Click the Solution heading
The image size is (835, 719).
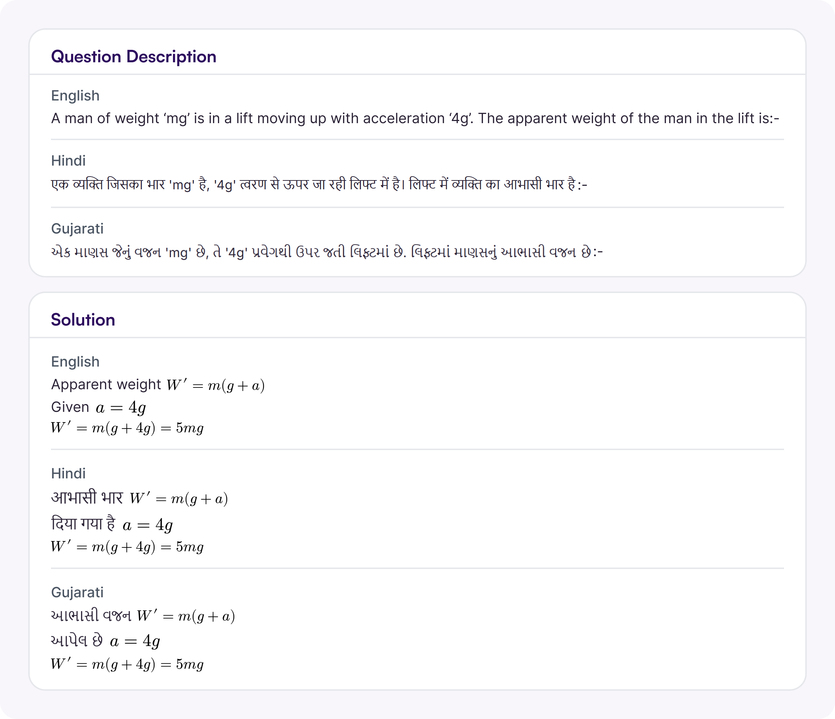pos(83,320)
